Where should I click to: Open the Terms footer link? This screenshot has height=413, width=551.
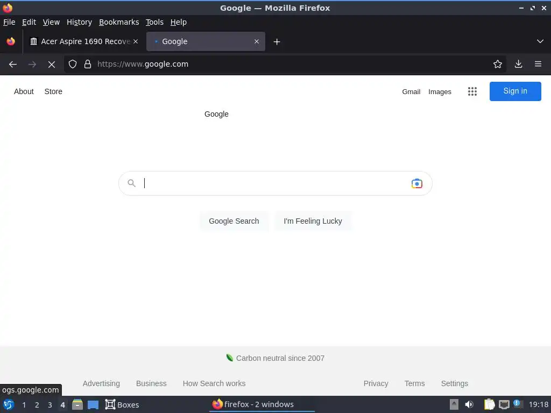[415, 383]
